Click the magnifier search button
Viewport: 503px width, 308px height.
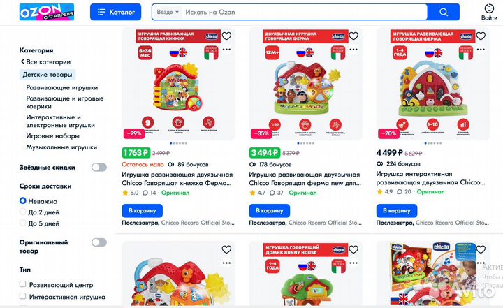(x=444, y=12)
